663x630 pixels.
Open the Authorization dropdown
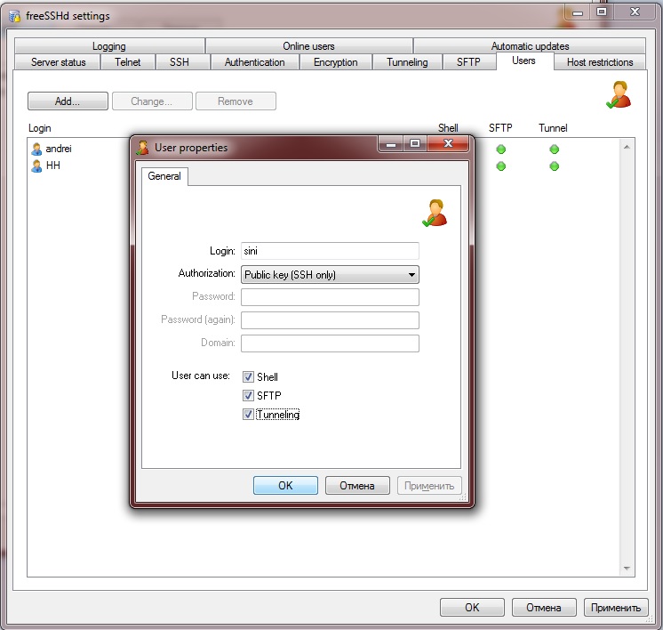tap(330, 275)
